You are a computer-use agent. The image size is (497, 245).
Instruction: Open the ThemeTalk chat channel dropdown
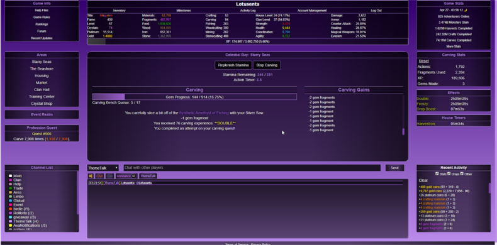click(103, 168)
